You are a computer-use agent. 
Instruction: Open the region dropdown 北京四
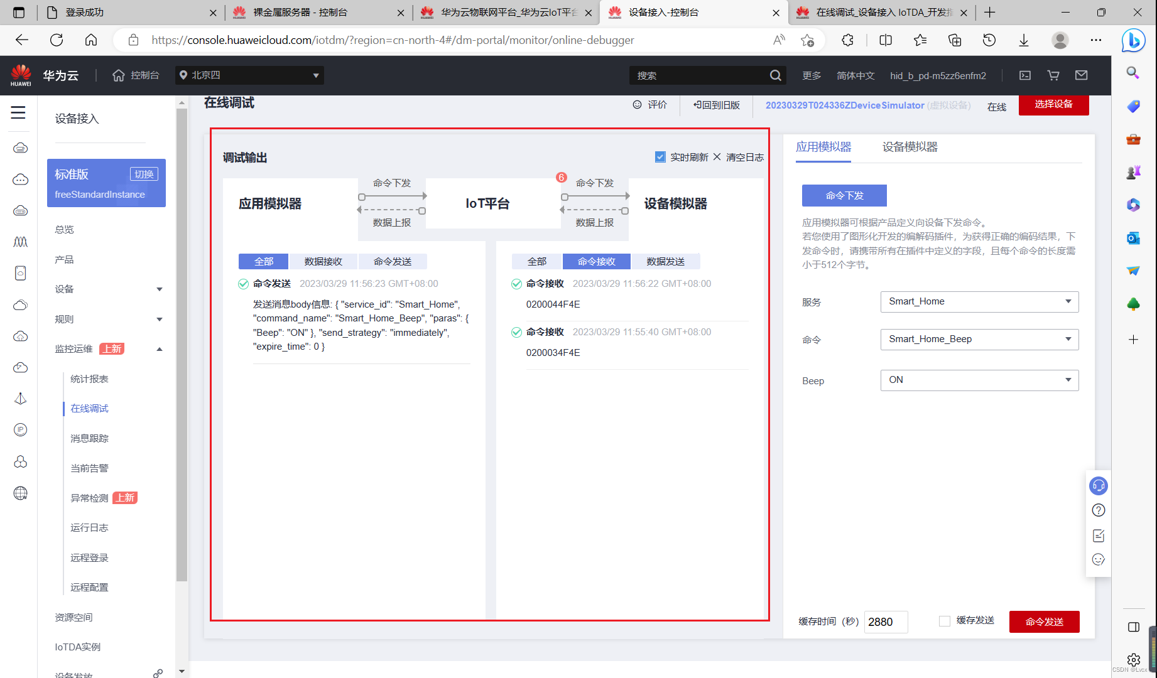pyautogui.click(x=250, y=75)
